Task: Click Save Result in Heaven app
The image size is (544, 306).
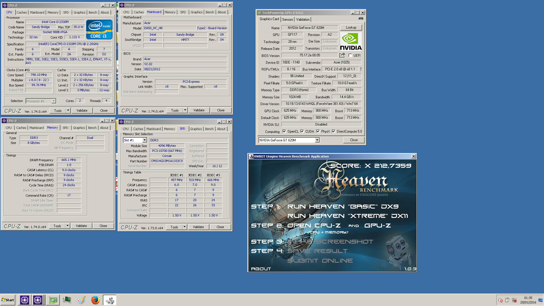Action: 317,251
